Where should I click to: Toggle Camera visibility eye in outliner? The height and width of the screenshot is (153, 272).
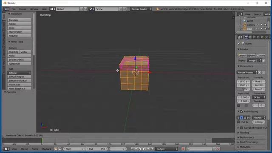tap(258, 25)
